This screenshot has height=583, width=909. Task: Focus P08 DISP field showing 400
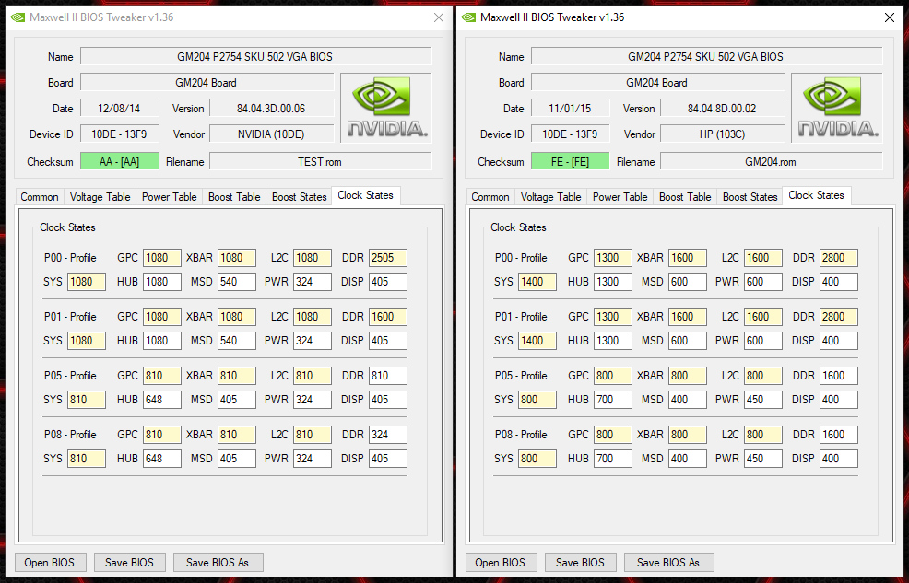839,459
